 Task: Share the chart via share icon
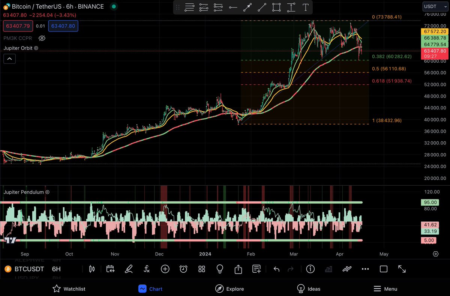point(238,269)
